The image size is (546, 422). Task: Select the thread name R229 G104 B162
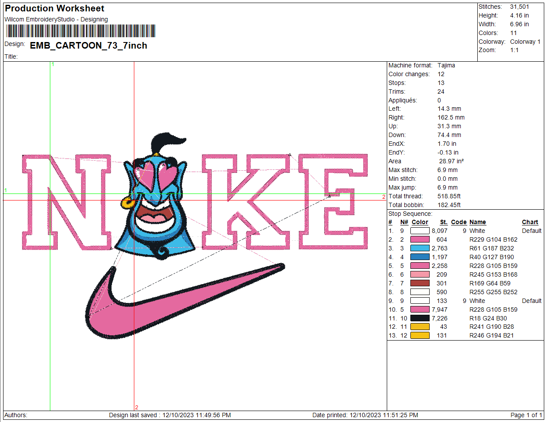(x=493, y=239)
